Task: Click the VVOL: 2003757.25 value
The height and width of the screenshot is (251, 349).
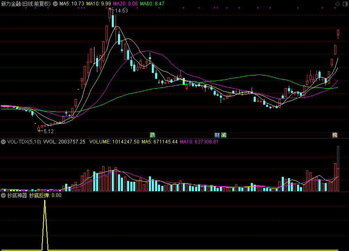Action: [64, 142]
